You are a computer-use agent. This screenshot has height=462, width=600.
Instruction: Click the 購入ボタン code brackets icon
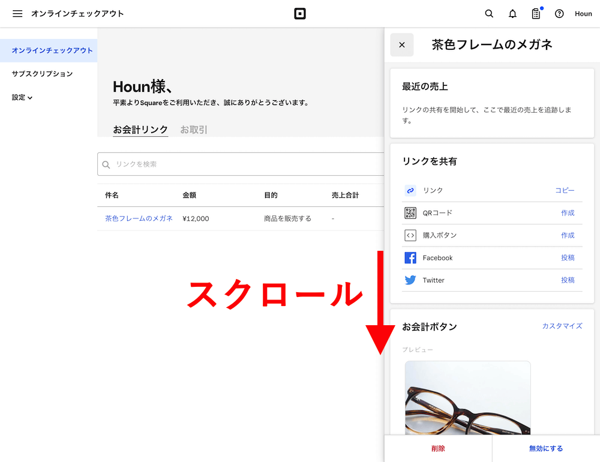click(x=410, y=235)
